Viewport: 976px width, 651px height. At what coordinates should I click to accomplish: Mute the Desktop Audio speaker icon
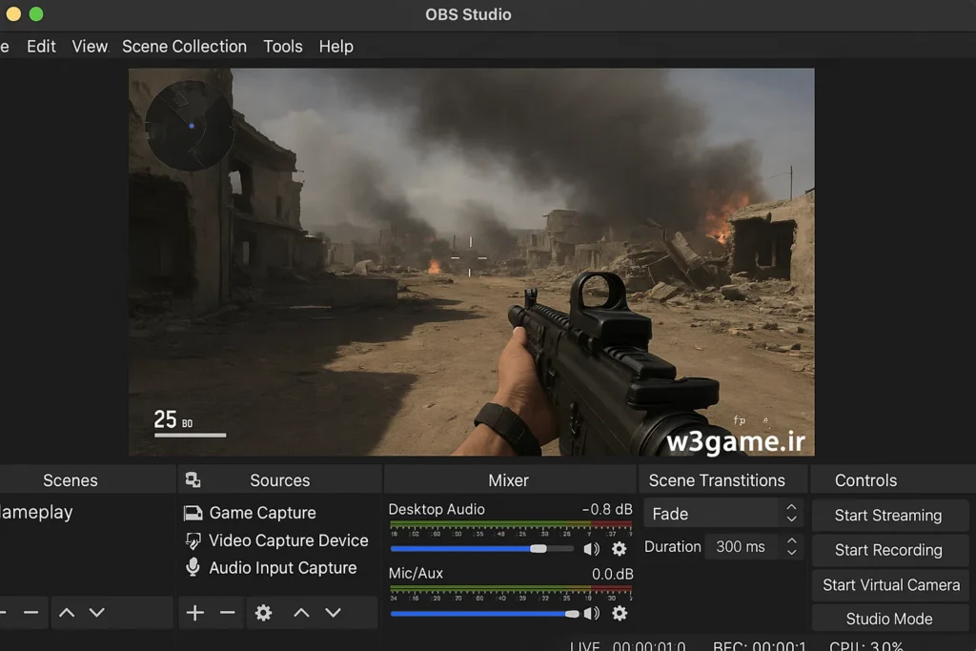(x=591, y=549)
